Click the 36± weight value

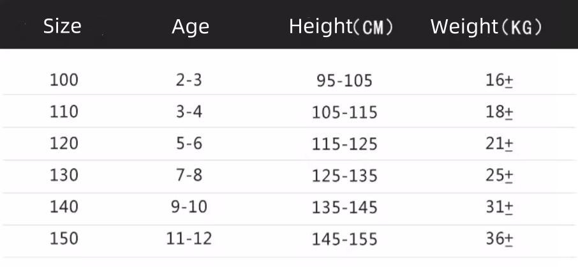pos(499,240)
